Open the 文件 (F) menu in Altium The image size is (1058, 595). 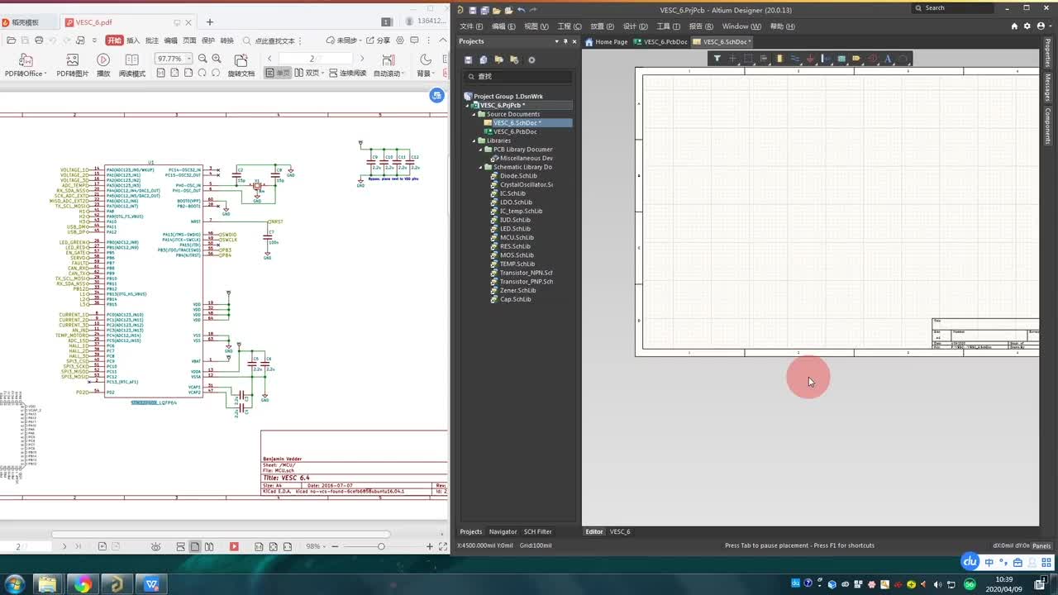coord(471,26)
